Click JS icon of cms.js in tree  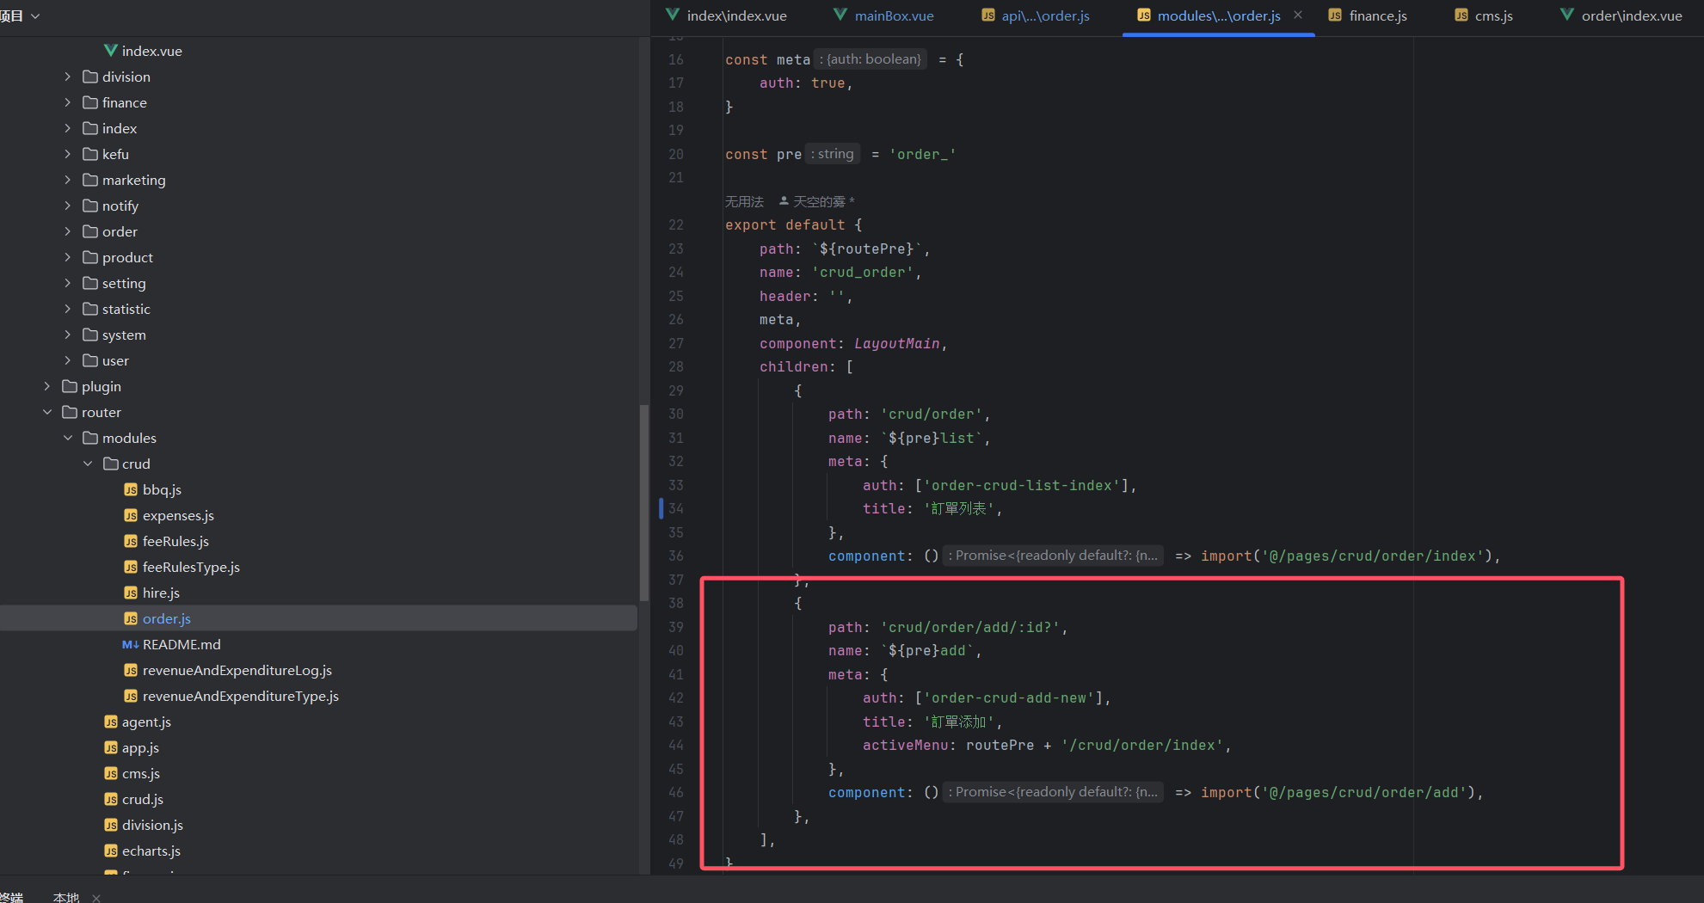[111, 773]
